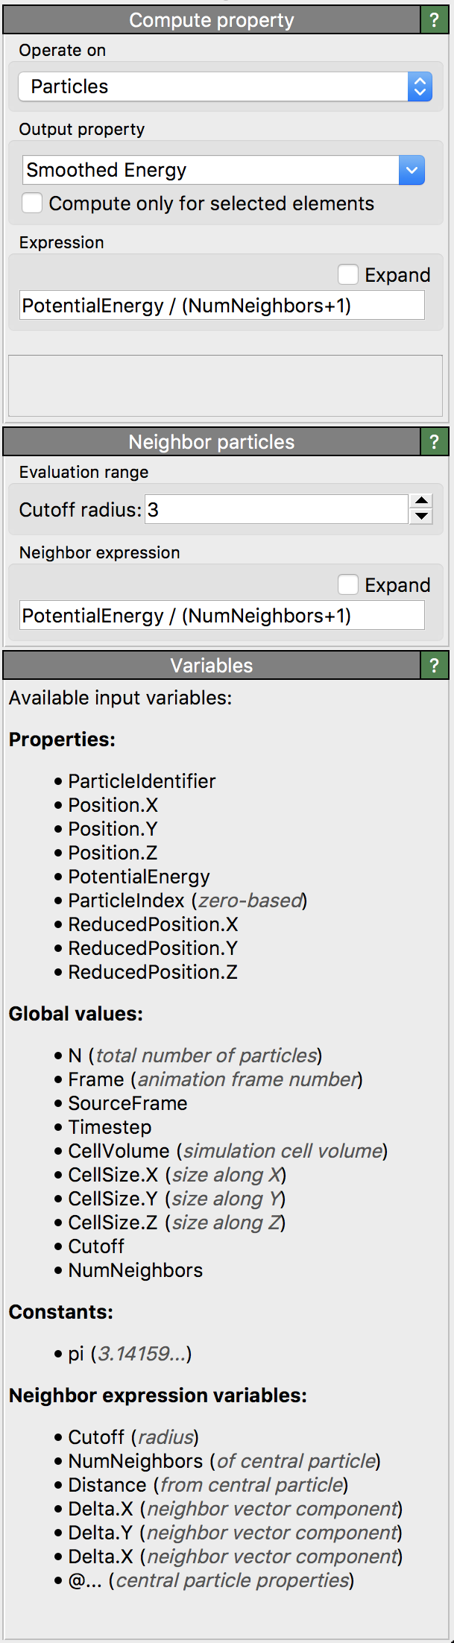The width and height of the screenshot is (454, 1643).
Task: Click the main Expression input field
Action: pyautogui.click(x=221, y=306)
